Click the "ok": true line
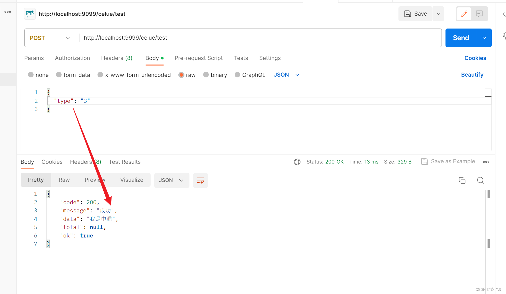 pyautogui.click(x=76, y=236)
